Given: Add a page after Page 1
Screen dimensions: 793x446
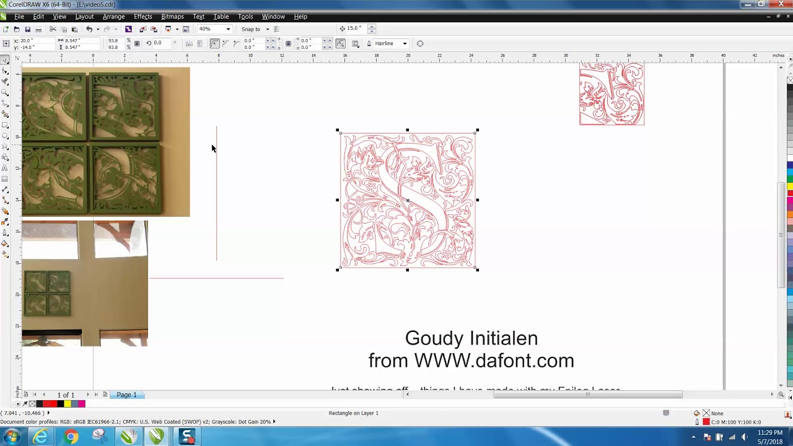Looking at the screenshot, I should [105, 395].
